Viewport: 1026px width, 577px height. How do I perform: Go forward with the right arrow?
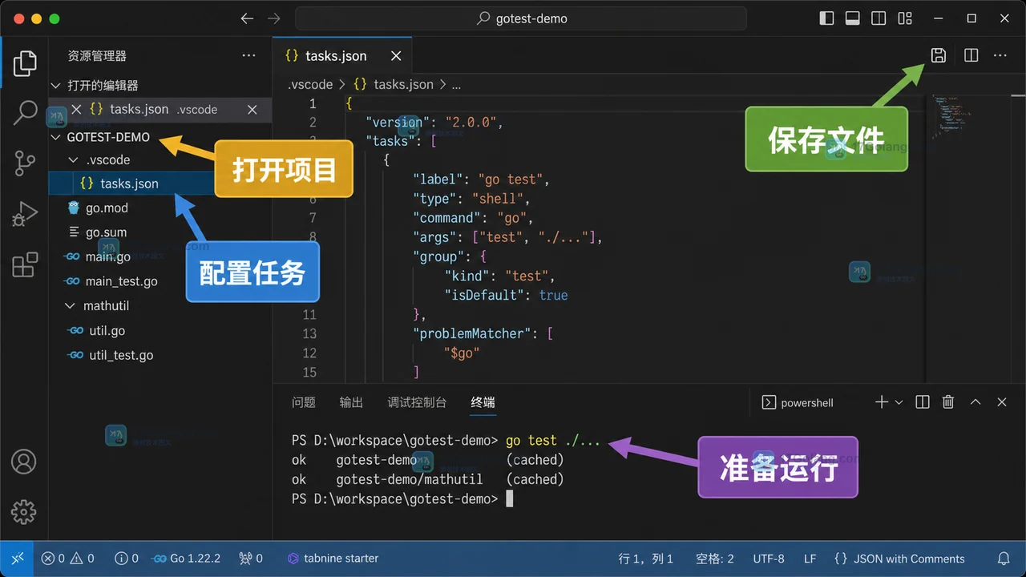pyautogui.click(x=273, y=18)
